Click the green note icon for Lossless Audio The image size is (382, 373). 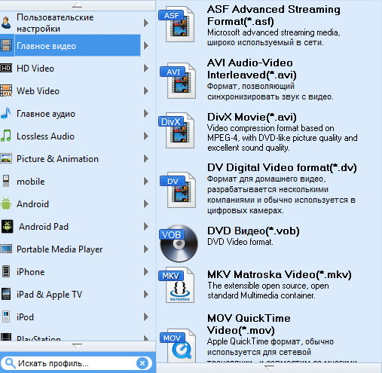coord(6,136)
